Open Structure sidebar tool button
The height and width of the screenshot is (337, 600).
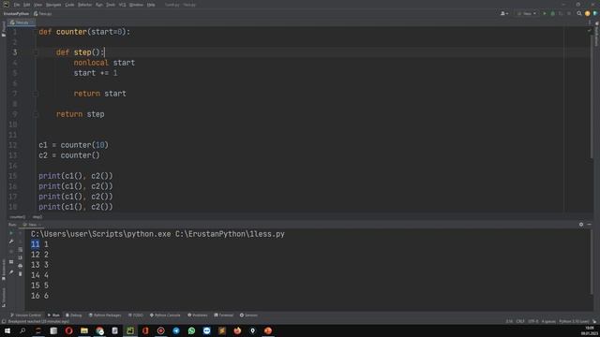(4, 297)
